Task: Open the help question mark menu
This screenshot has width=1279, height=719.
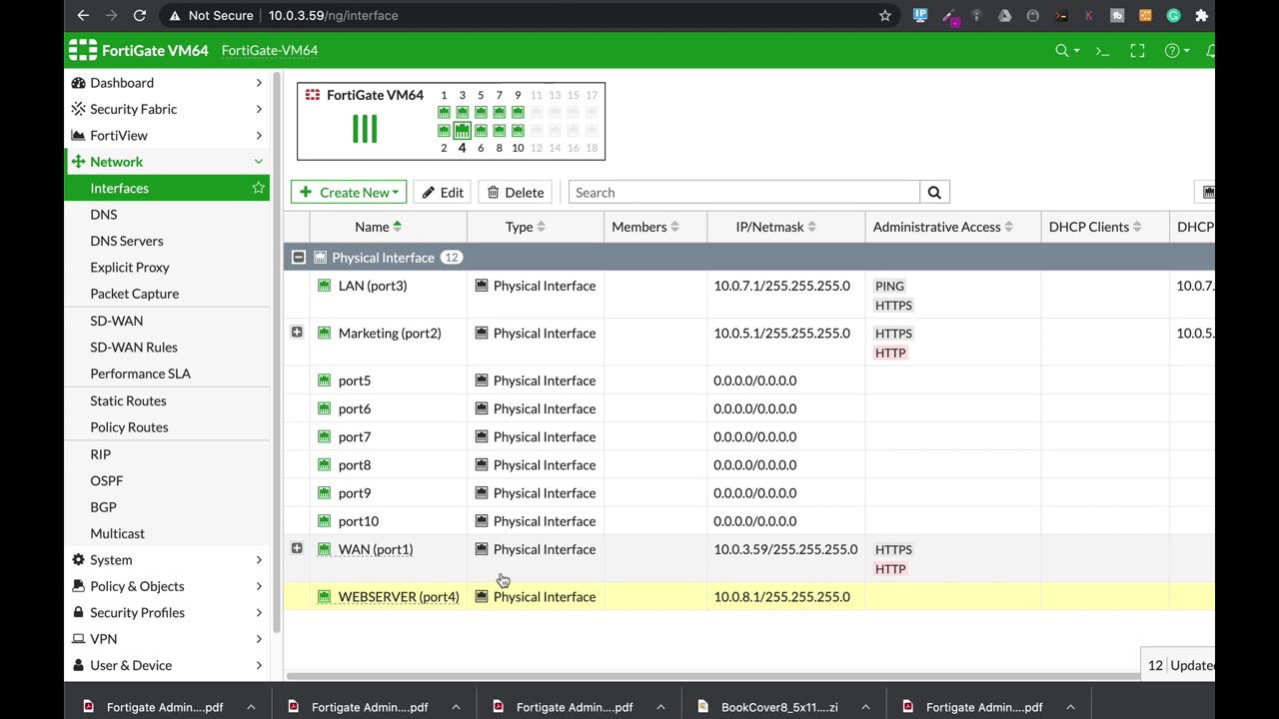Action: pyautogui.click(x=1172, y=51)
